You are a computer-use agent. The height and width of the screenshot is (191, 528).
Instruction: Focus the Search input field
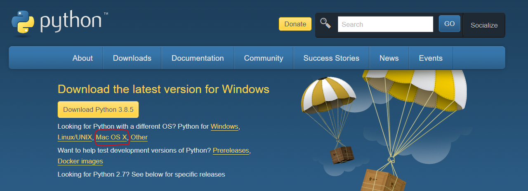click(x=385, y=24)
